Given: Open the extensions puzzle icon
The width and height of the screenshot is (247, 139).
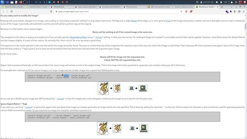Looking at the screenshot, I should (231, 12).
